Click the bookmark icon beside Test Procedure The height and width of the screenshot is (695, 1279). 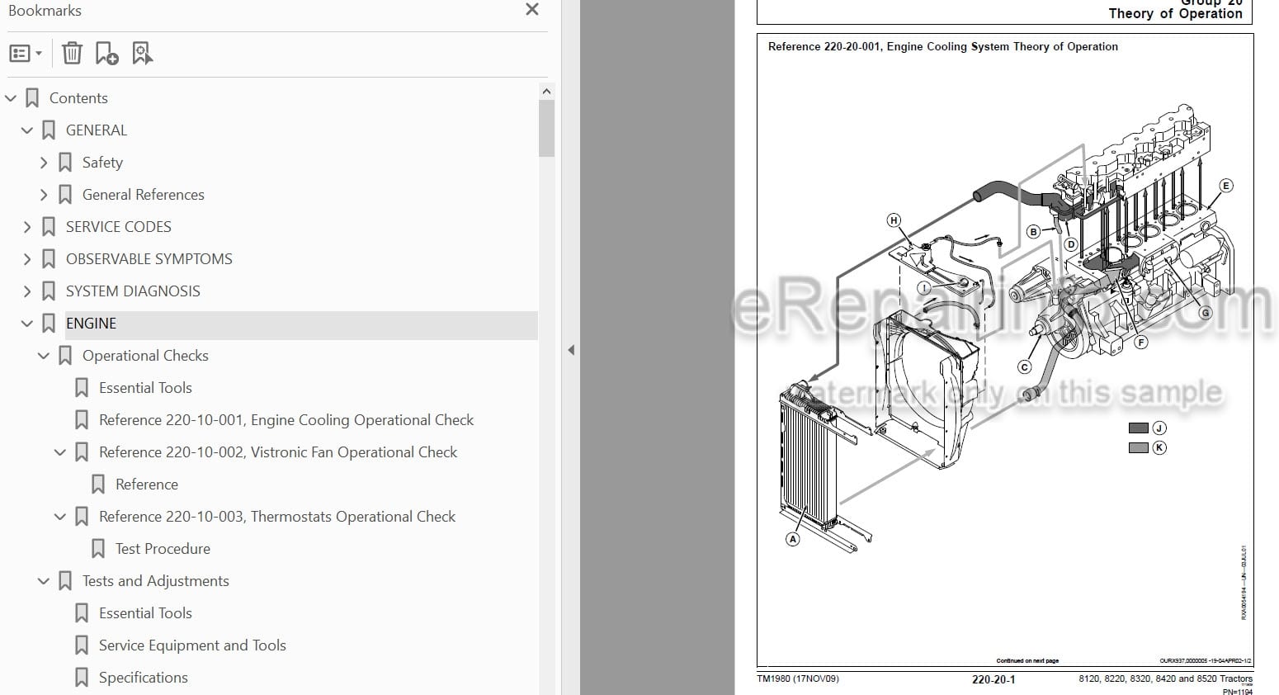tap(98, 549)
